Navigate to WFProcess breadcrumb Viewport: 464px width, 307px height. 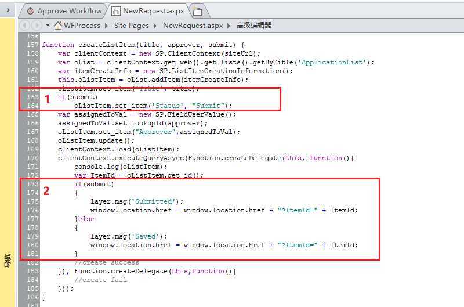(x=82, y=26)
